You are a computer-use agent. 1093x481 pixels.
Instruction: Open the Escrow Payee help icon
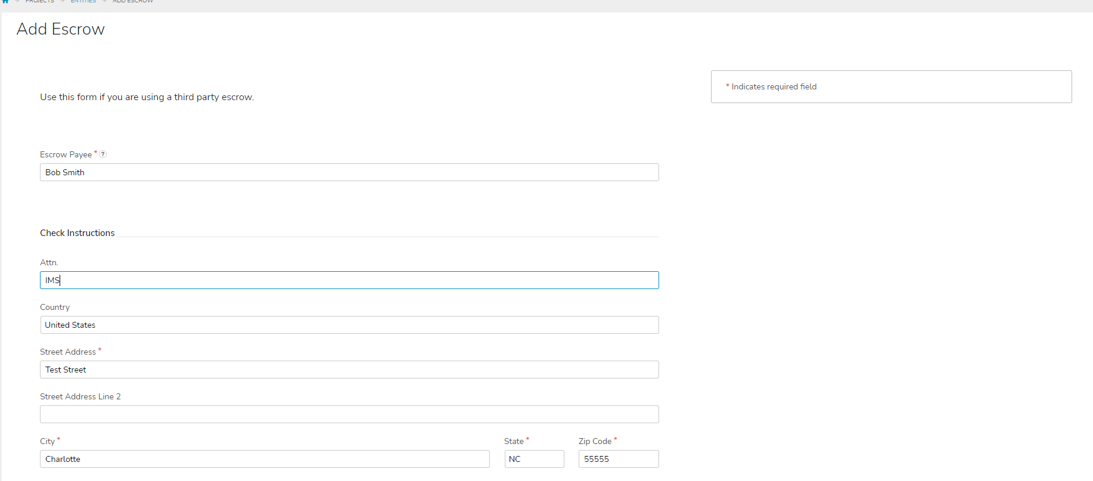coord(103,154)
